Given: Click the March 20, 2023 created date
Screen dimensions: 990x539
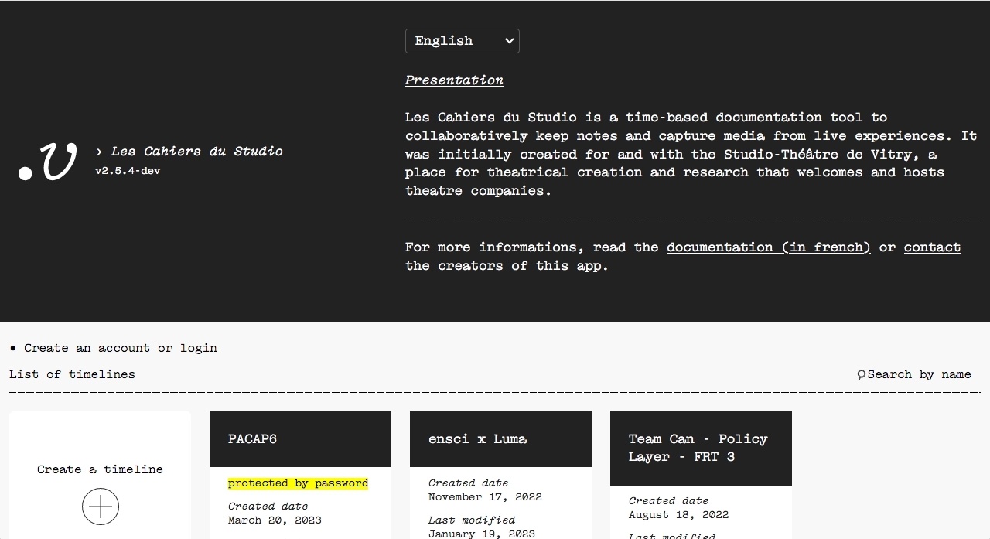Looking at the screenshot, I should (x=275, y=520).
